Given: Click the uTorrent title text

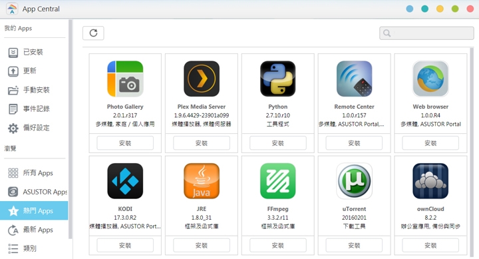Looking at the screenshot, I should [355, 209].
